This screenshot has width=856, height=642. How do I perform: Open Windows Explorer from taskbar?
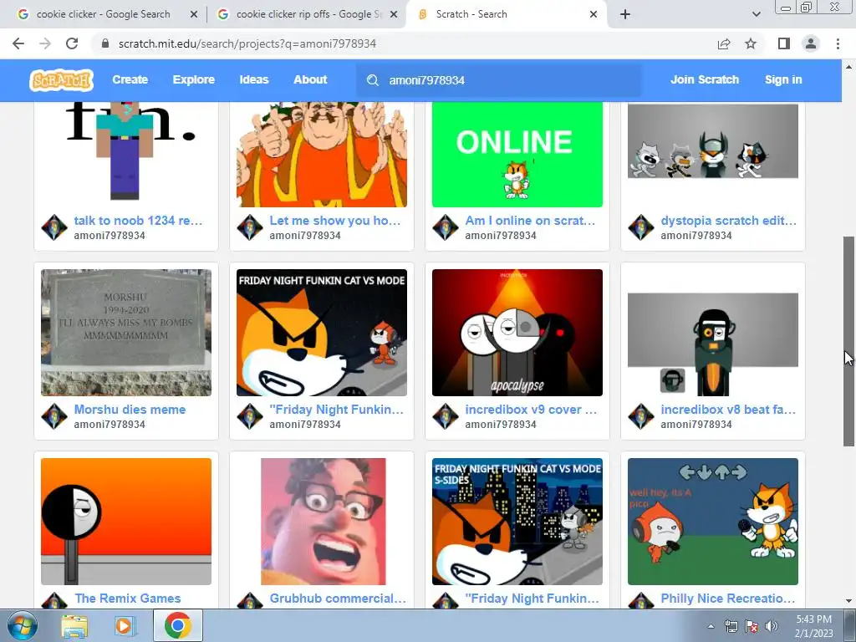click(74, 626)
